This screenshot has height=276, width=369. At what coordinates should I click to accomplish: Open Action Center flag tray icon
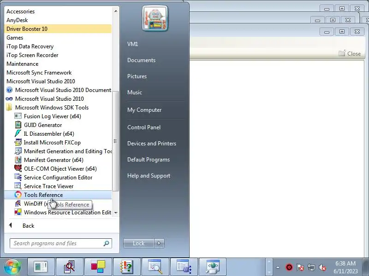tap(300, 267)
